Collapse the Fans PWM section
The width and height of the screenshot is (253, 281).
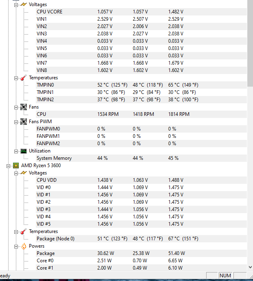[16, 122]
